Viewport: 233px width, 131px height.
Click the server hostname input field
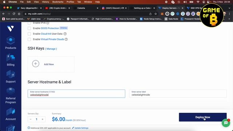[76, 94]
